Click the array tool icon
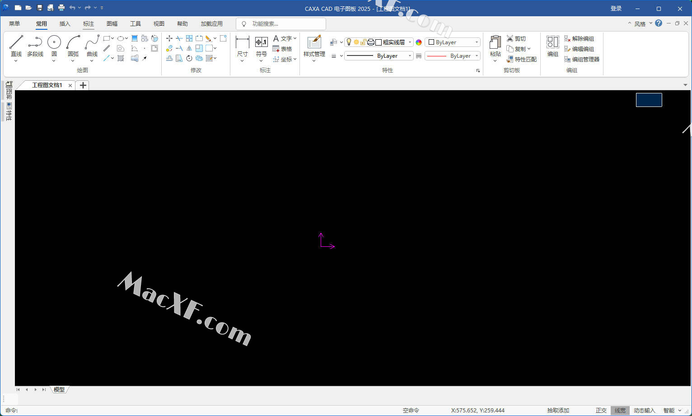This screenshot has width=692, height=416. pyautogui.click(x=189, y=38)
